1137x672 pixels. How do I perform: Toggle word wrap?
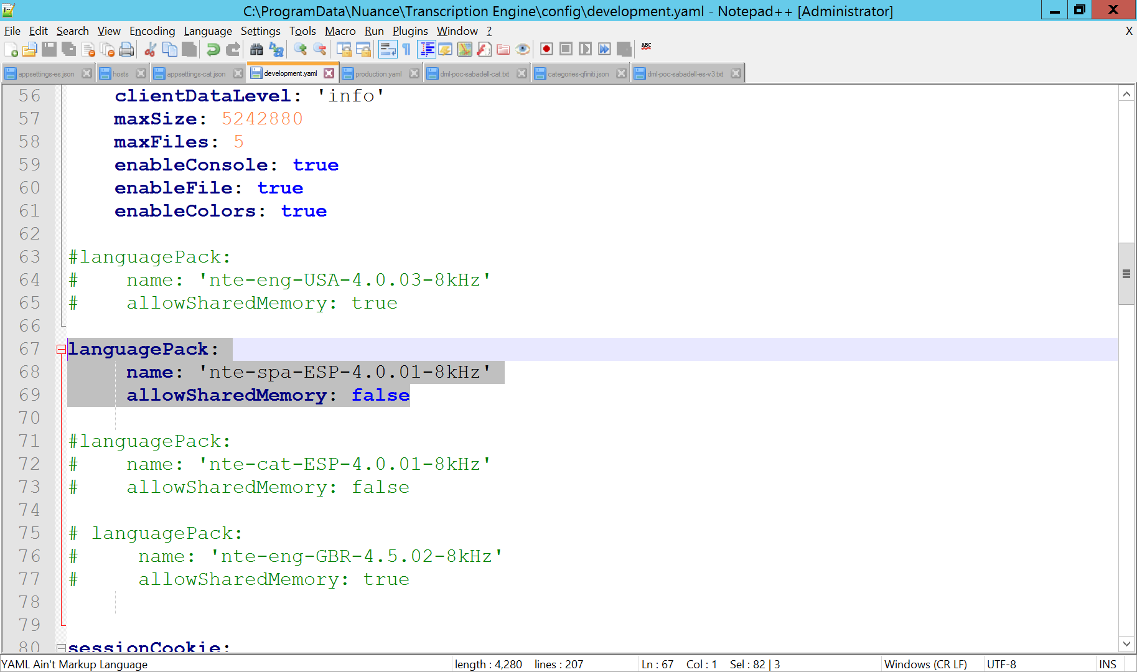click(x=388, y=49)
